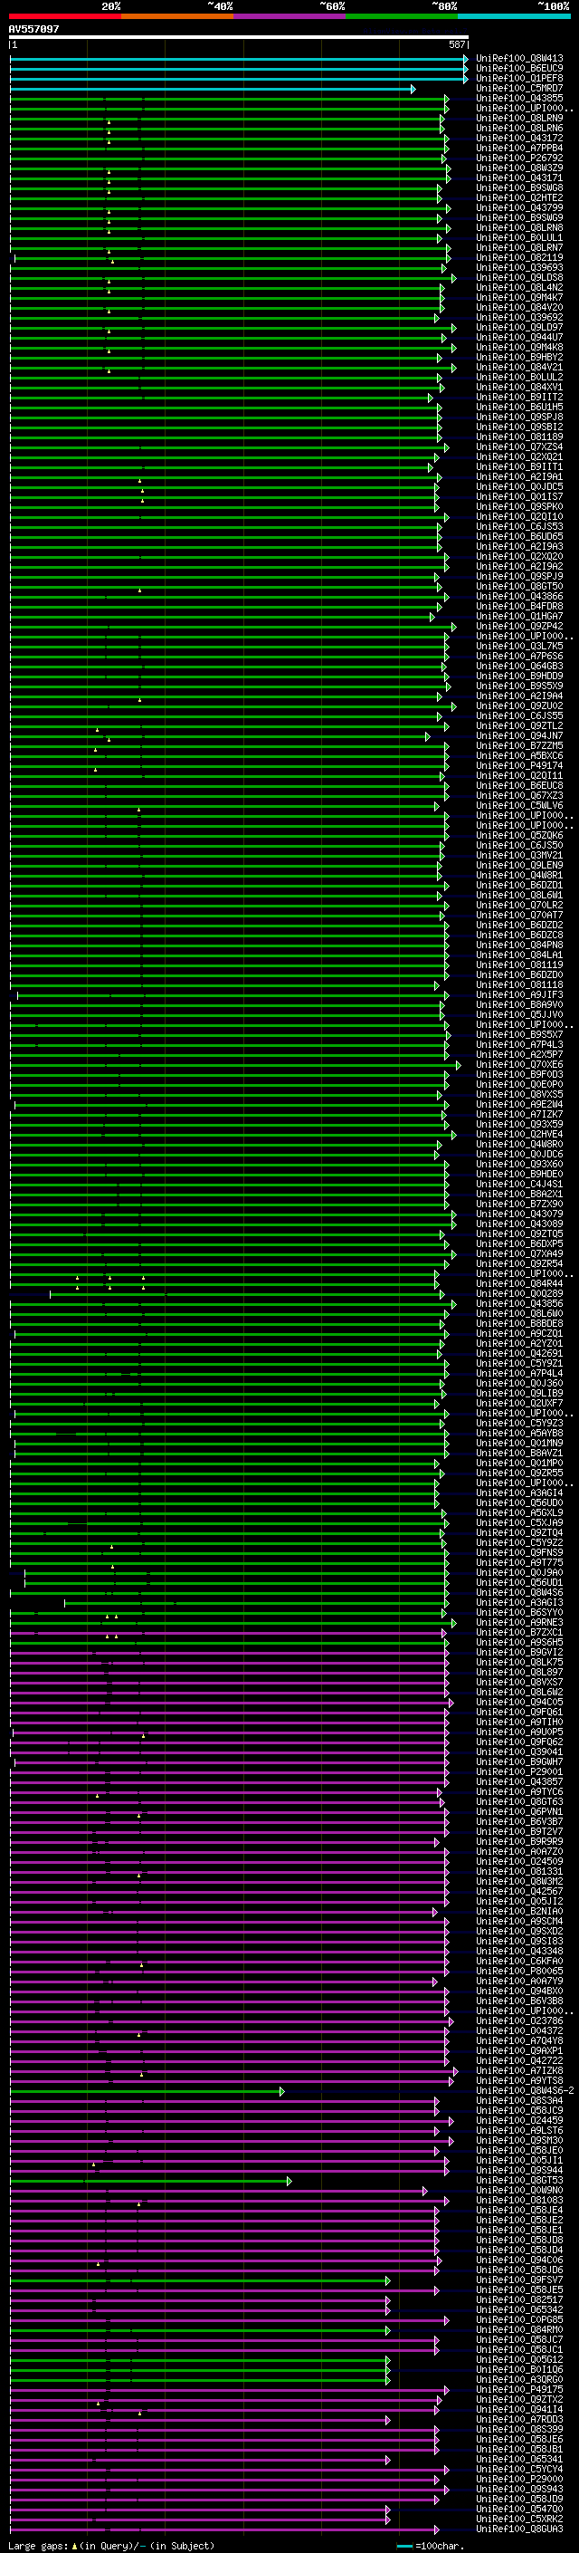
Task: Click hit label UniRef100_Q42691
Action: [x=519, y=1353]
